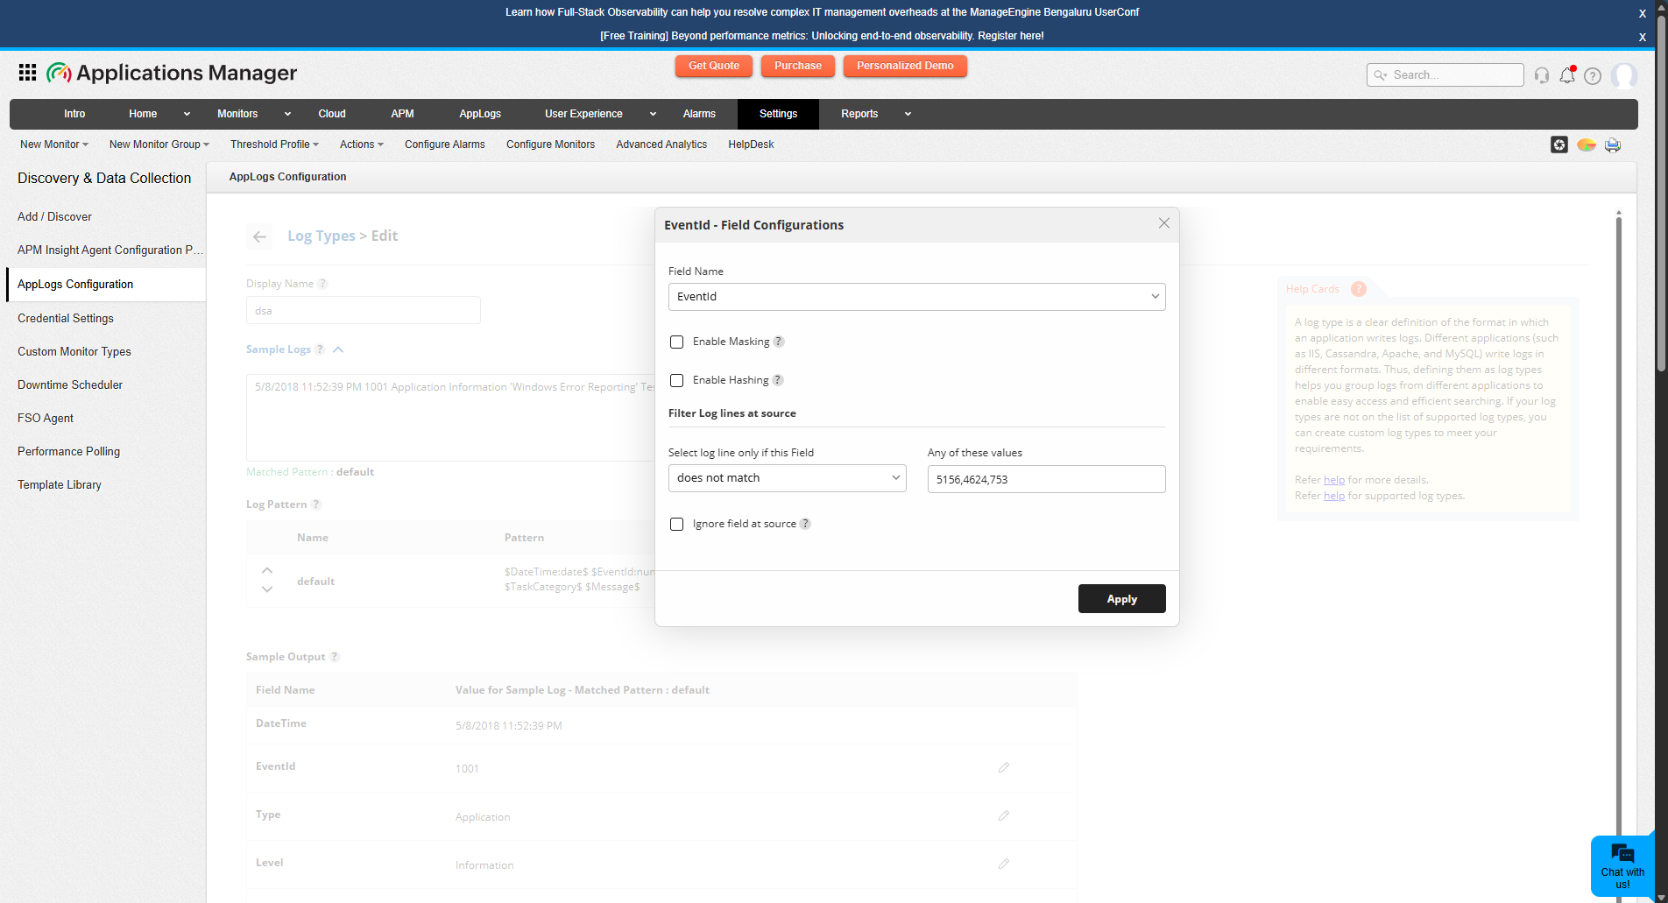Open Performance Polling in sidebar
1668x903 pixels.
[x=68, y=451]
